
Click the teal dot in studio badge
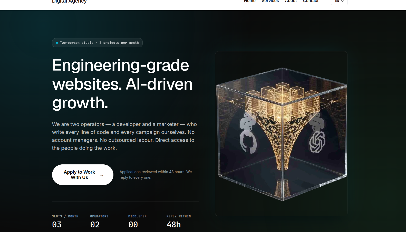57,43
